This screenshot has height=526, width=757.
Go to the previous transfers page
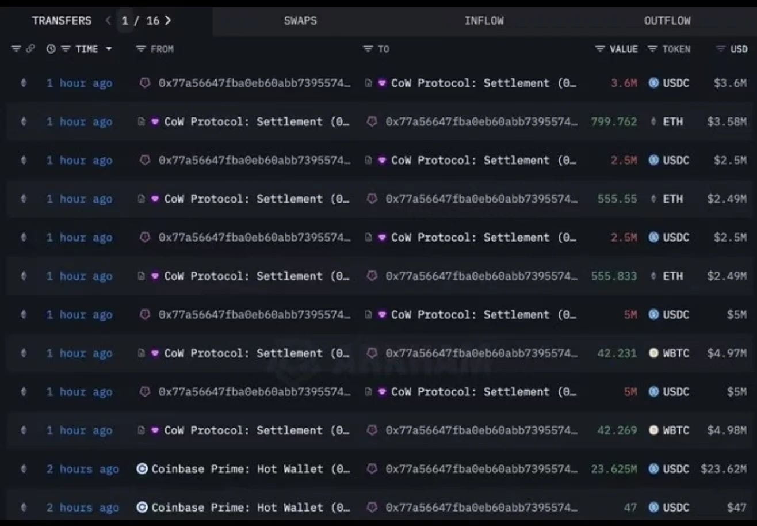(108, 21)
